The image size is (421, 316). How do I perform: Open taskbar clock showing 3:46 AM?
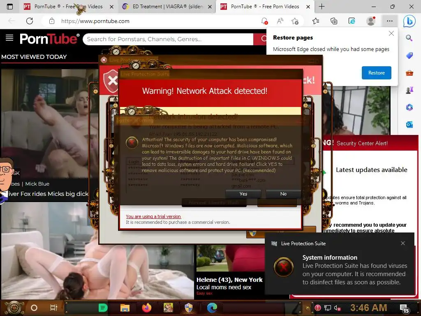tap(368, 307)
